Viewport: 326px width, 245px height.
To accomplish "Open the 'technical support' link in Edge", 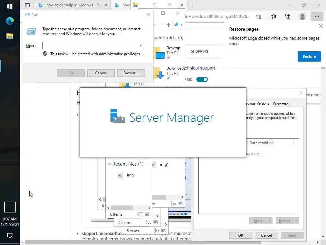I will tap(200, 68).
